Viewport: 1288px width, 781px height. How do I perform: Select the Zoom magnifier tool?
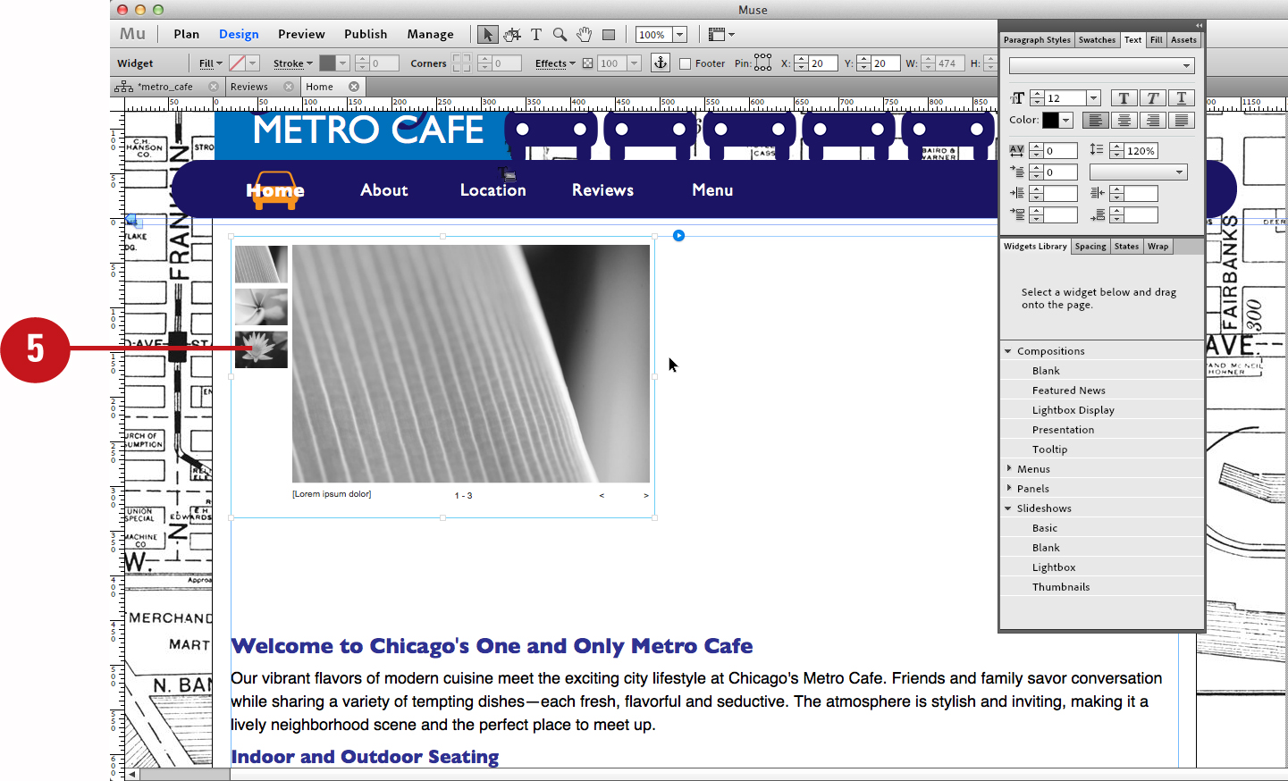coord(560,35)
